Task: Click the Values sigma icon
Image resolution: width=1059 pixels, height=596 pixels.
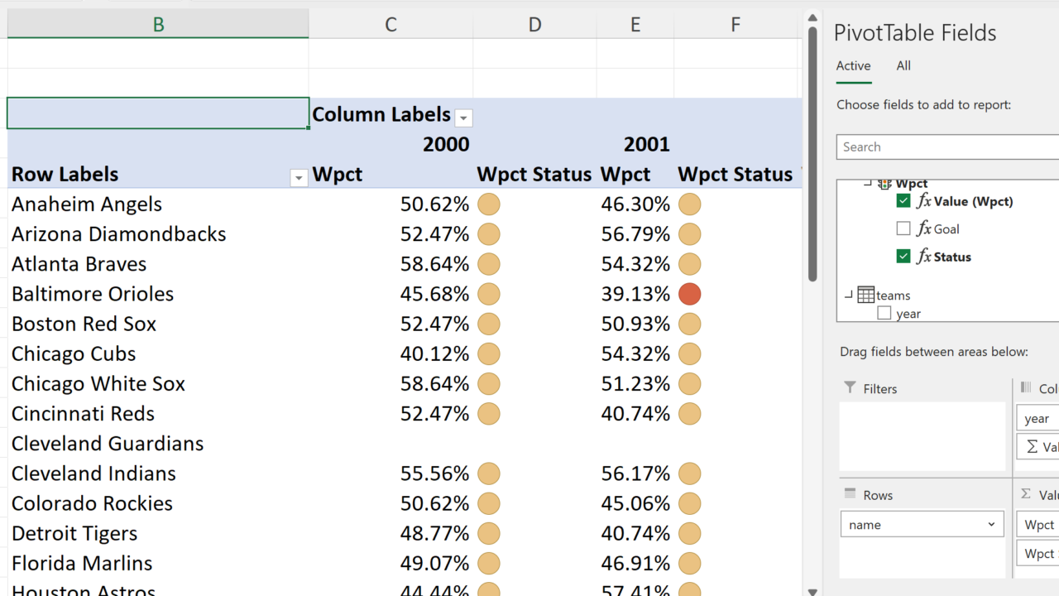Action: [1026, 494]
